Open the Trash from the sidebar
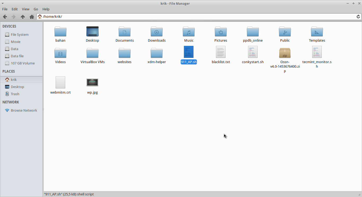The image size is (362, 197). pos(15,94)
